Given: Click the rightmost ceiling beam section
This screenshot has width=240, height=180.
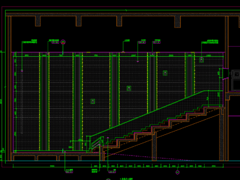Looking at the screenshot, I should pyautogui.click(x=177, y=21).
